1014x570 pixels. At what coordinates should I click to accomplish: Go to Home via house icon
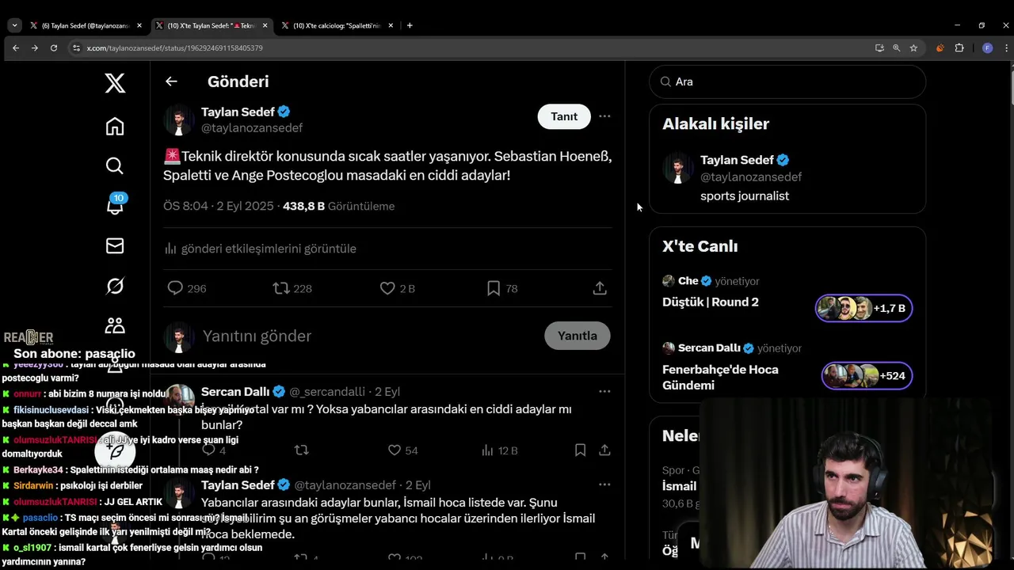point(115,127)
